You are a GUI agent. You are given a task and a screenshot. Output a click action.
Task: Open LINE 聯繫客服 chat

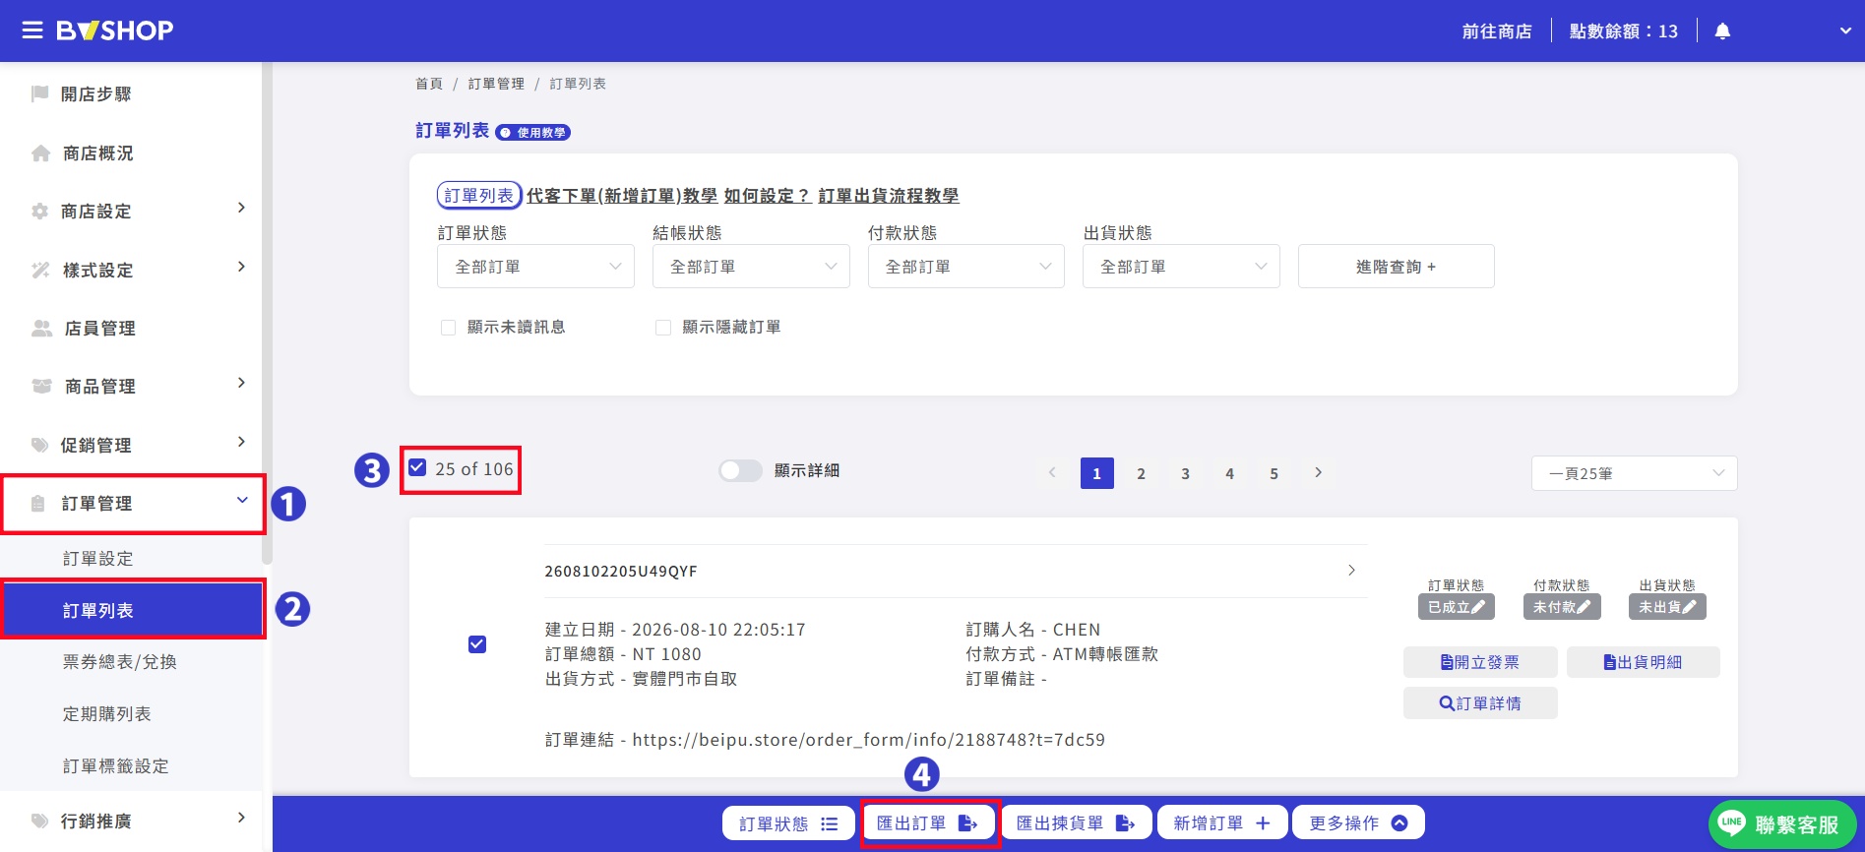pyautogui.click(x=1782, y=824)
